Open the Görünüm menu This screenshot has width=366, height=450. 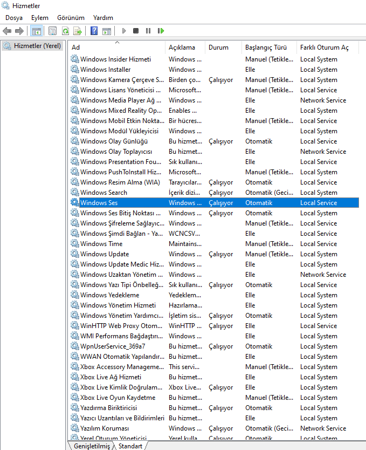pyautogui.click(x=71, y=18)
